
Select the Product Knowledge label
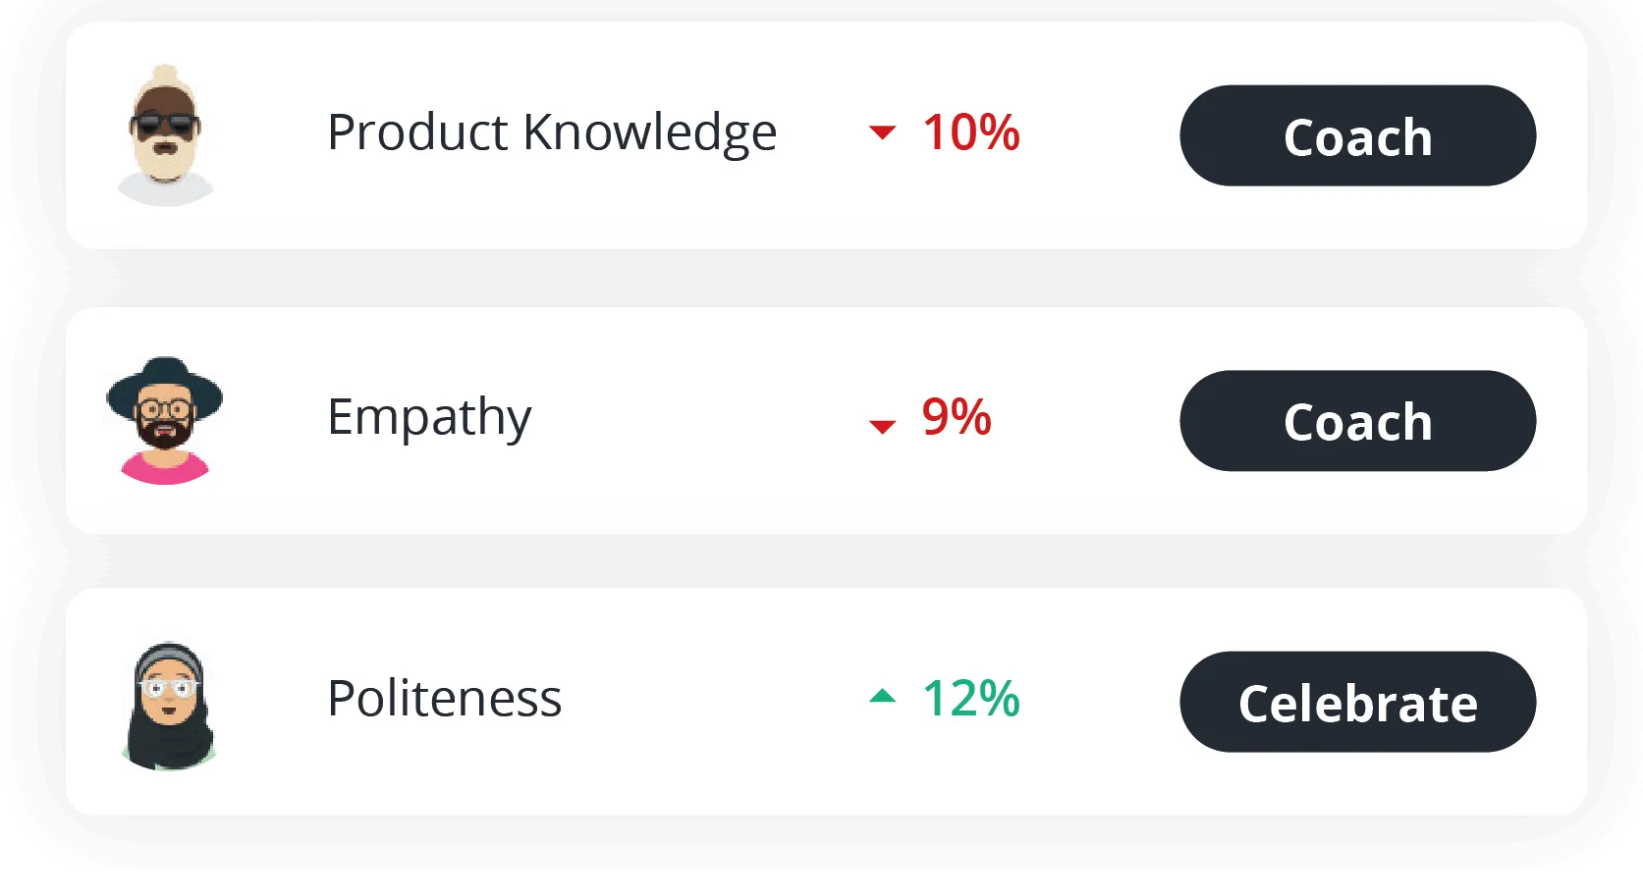point(552,134)
